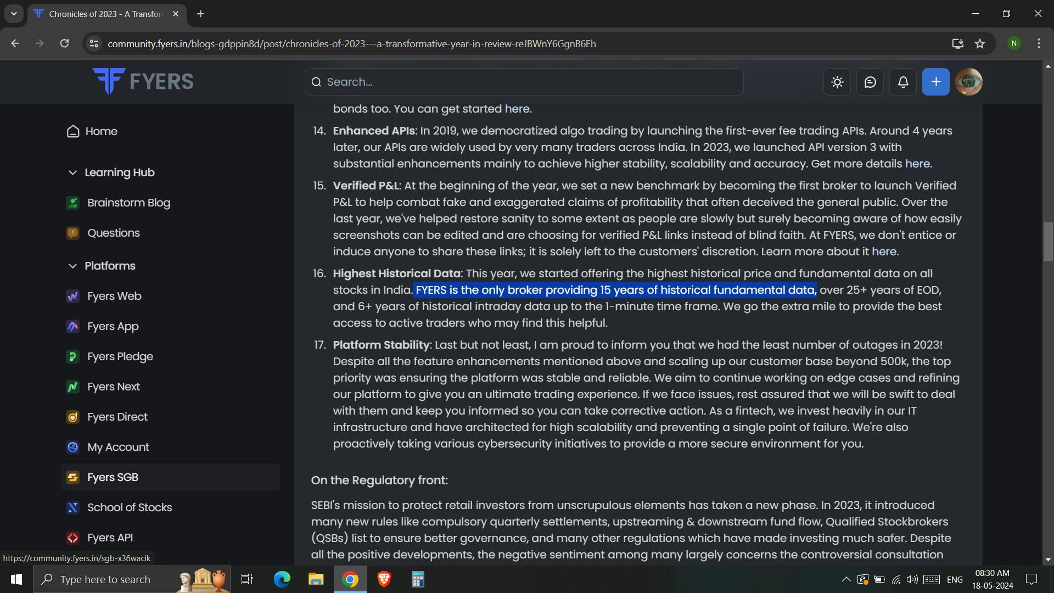1054x593 pixels.
Task: Toggle light/dark theme sun icon
Action: pos(837,82)
